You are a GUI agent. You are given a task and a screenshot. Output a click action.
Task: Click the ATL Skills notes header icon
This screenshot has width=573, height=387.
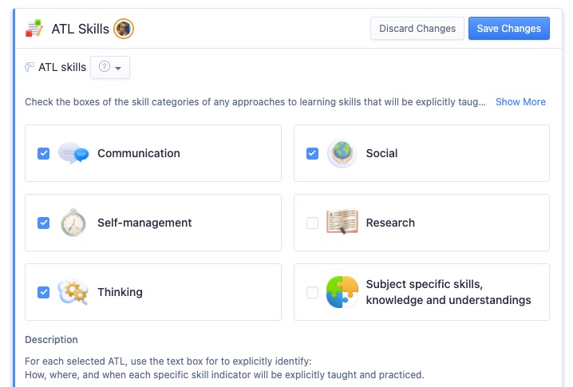tap(34, 29)
